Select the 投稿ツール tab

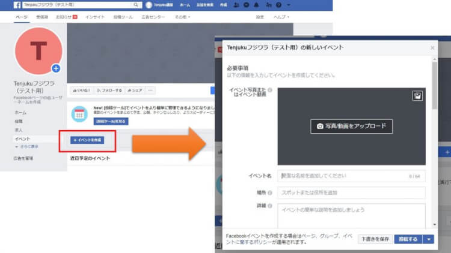coord(123,17)
